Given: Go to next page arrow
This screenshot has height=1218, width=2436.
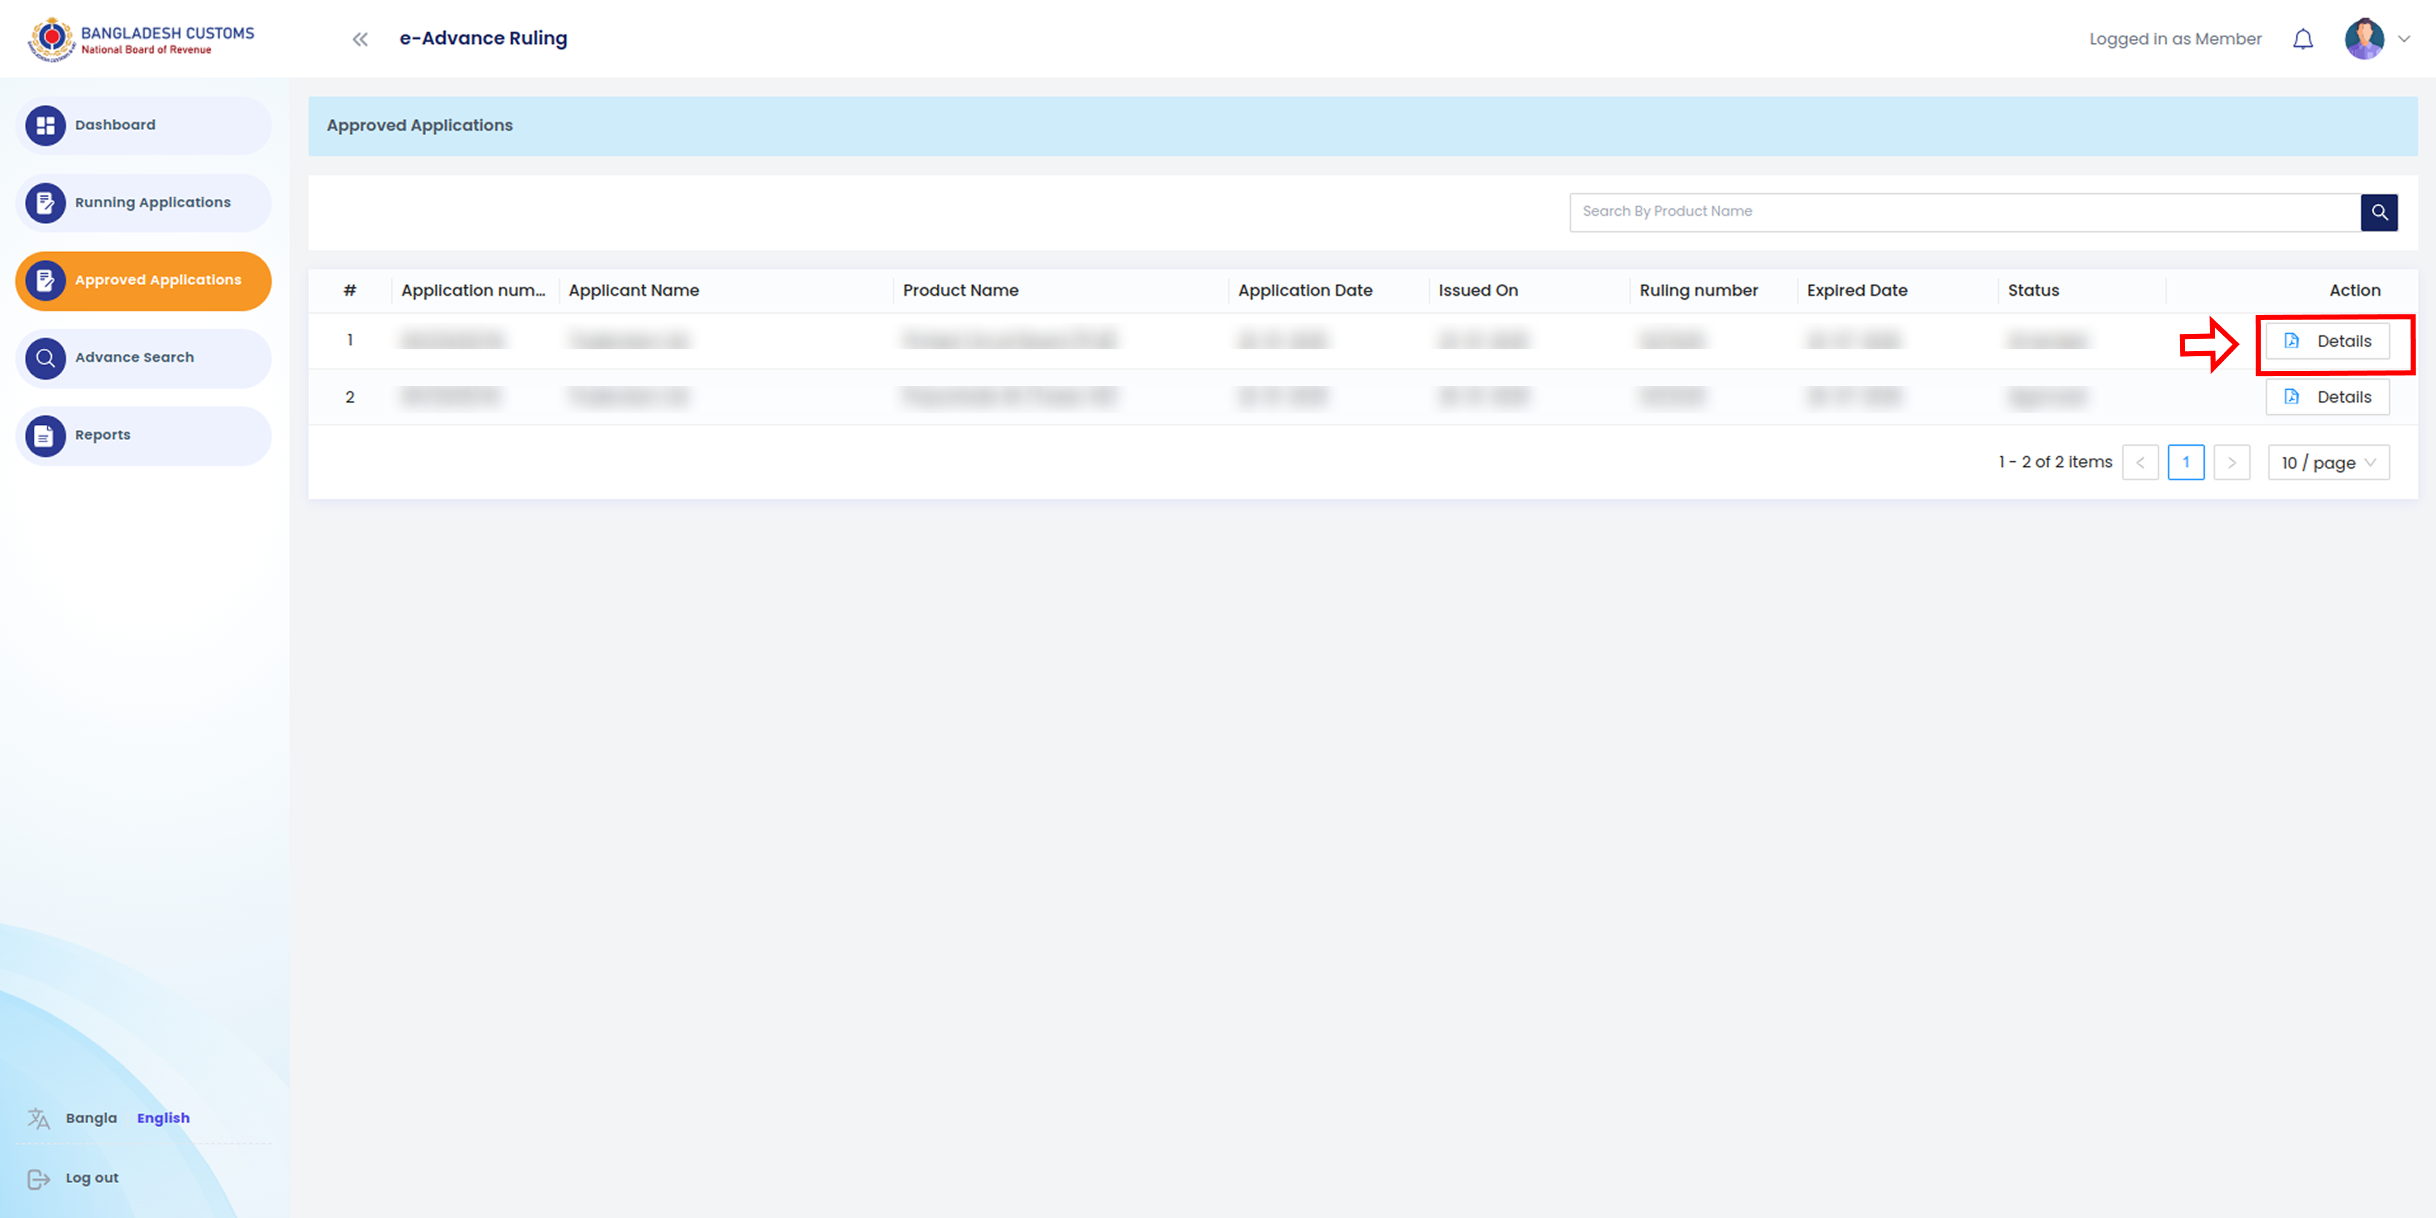Looking at the screenshot, I should (x=2232, y=462).
